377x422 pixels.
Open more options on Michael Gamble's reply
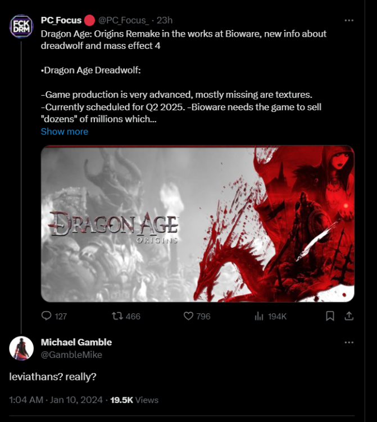coord(349,342)
